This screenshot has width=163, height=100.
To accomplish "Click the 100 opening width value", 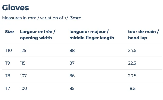I will click(x=23, y=88).
